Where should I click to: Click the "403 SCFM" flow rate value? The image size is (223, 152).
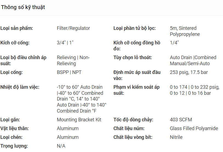(x=181, y=120)
